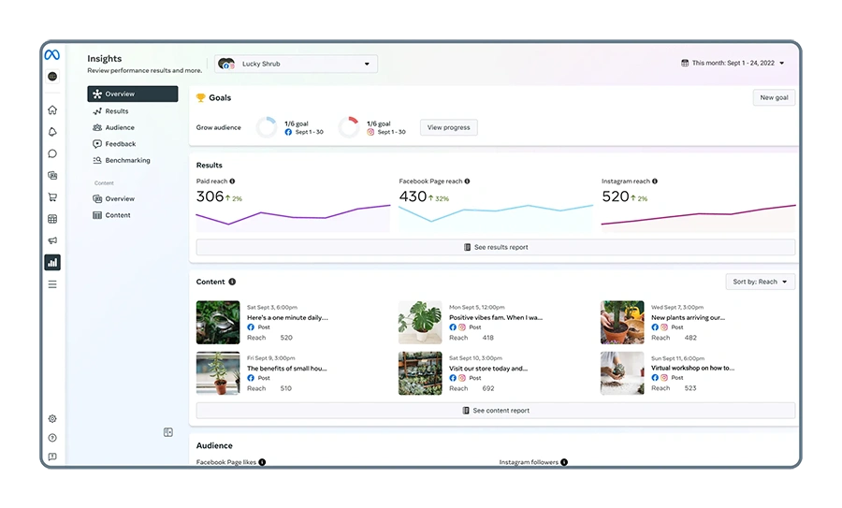Select Audience in Insights menu
Viewport: 842px width, 508px height.
point(120,127)
